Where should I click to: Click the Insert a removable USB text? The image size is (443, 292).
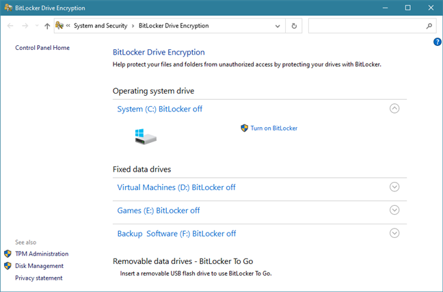point(196,274)
